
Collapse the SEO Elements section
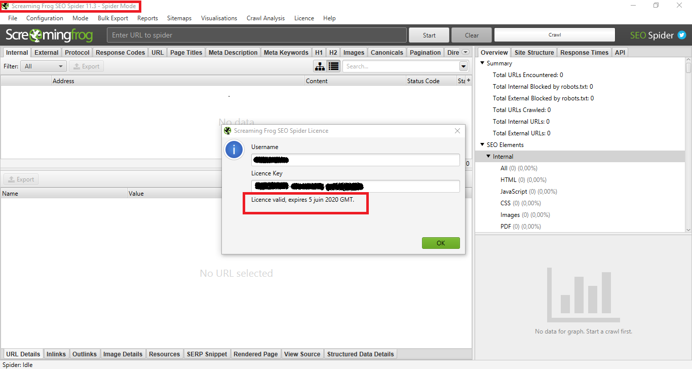point(482,144)
